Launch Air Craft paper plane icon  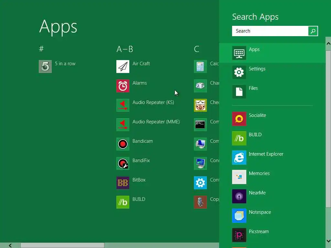click(123, 67)
